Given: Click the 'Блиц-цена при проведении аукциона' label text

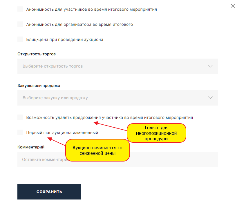Looking at the screenshot, I should pos(65,39).
